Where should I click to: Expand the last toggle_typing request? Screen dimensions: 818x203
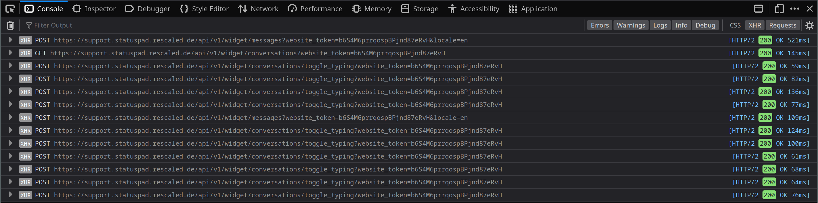pyautogui.click(x=10, y=195)
